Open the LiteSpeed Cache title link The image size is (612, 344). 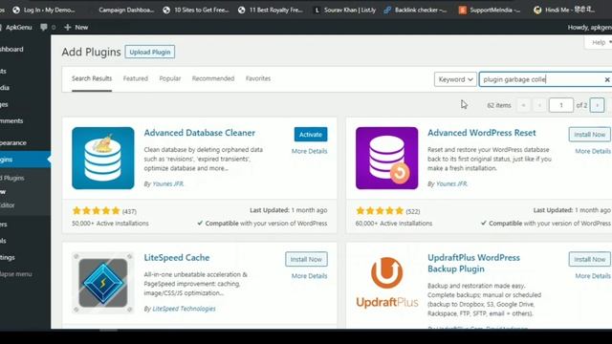177,257
